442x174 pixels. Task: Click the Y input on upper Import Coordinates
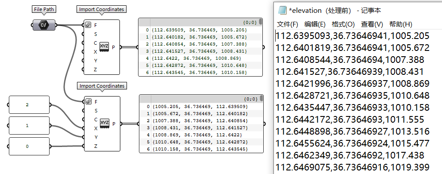(96, 61)
